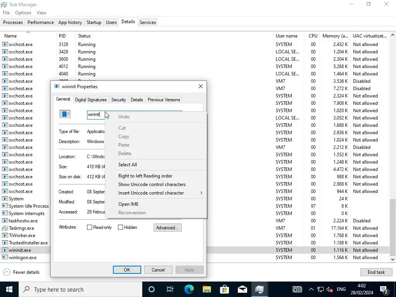396x297 pixels.
Task: Click OK in wininit Properties
Action: click(x=127, y=270)
